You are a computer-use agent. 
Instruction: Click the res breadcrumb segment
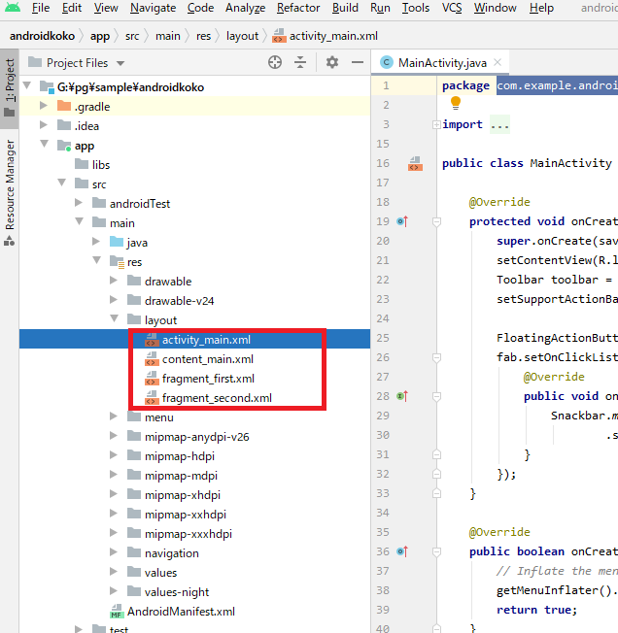[x=204, y=36]
